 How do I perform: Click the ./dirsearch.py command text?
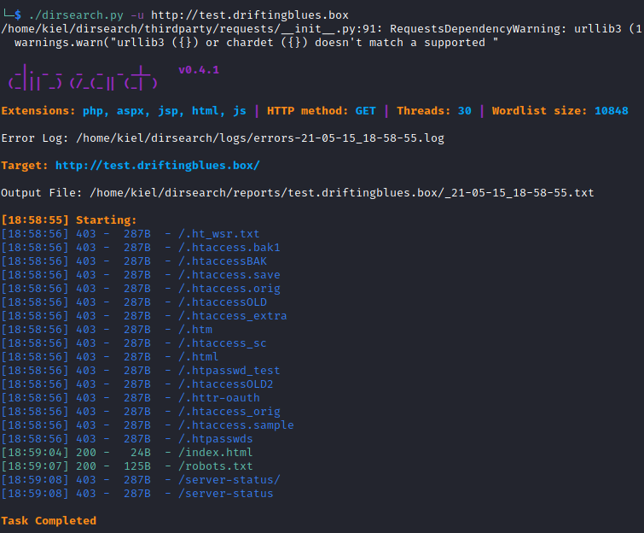pos(76,15)
